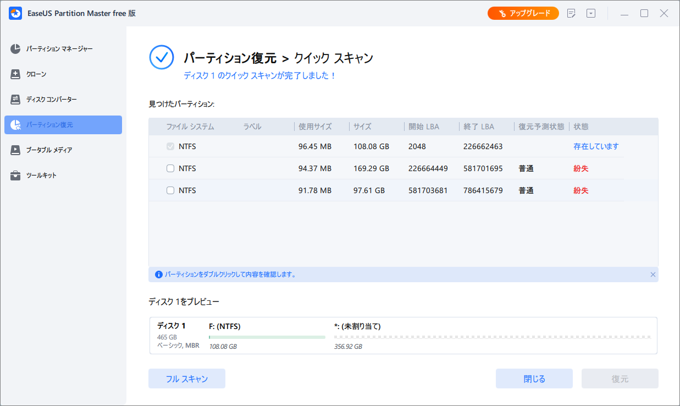Click the 復元予測状態 column header

pyautogui.click(x=541, y=127)
